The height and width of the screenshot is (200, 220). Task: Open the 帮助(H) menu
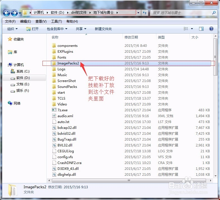coord(72,21)
